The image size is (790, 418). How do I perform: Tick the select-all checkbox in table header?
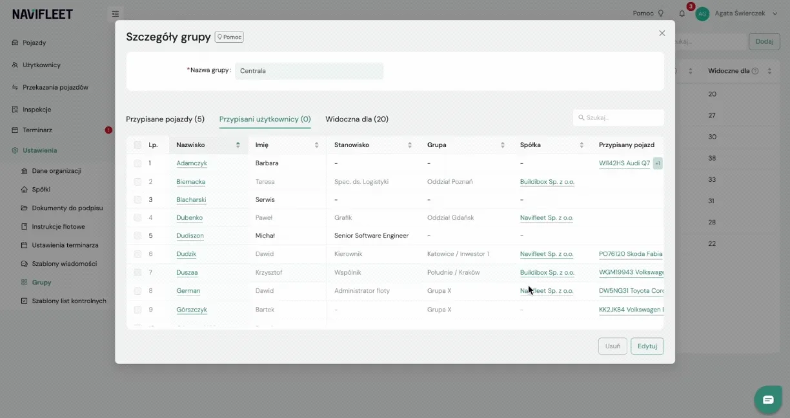click(137, 145)
